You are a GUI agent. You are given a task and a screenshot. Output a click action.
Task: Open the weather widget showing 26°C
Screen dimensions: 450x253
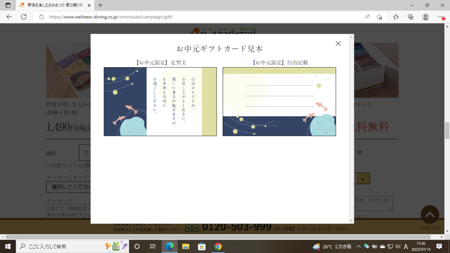[x=332, y=246]
